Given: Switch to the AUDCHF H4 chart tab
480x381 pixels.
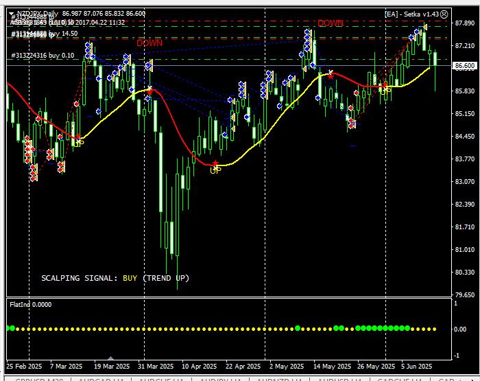Looking at the screenshot, I should pos(161,379).
